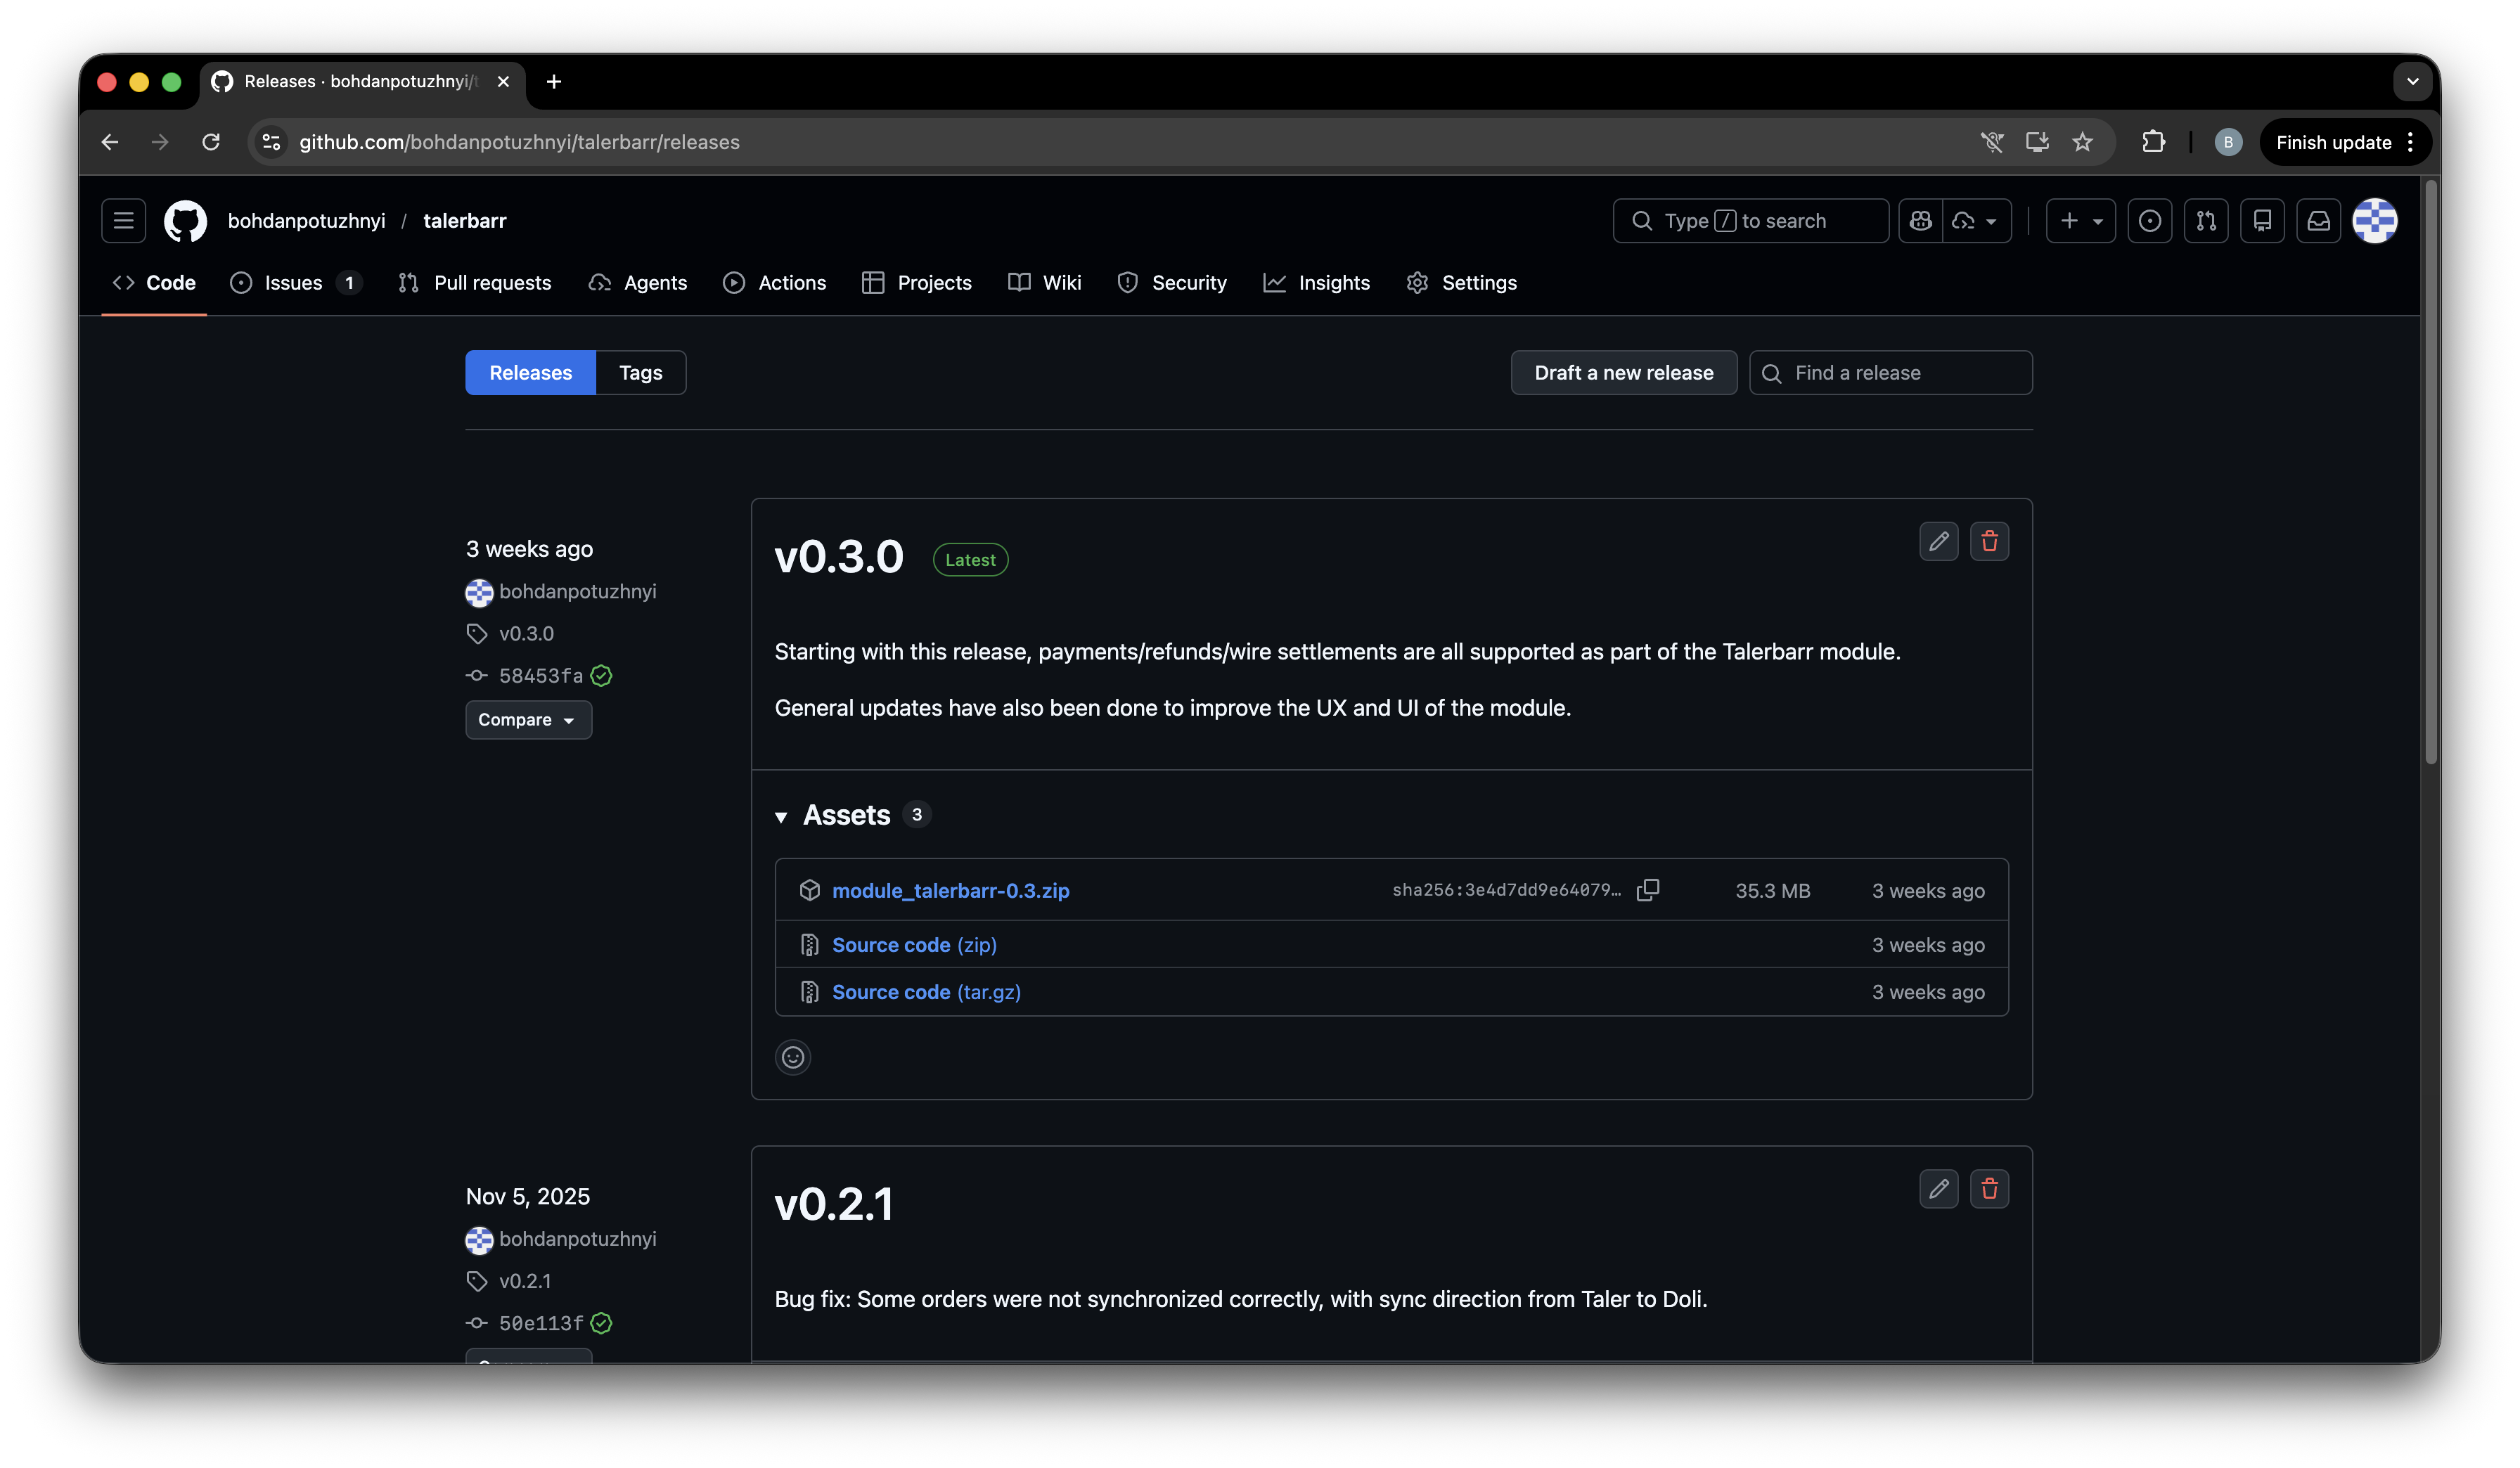This screenshot has height=1468, width=2520.
Task: Open the Copilot chat icon in header
Action: pyautogui.click(x=1920, y=221)
